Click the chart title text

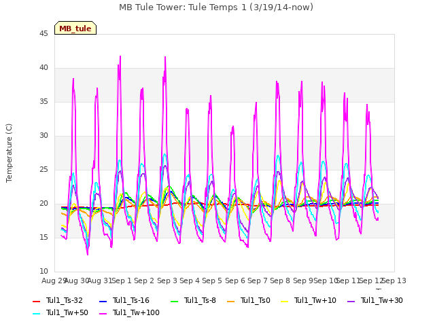pos(216,7)
